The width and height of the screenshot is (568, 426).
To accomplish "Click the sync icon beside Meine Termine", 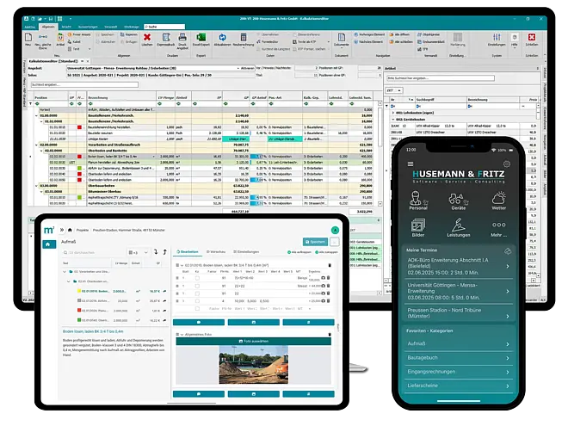I will (x=508, y=251).
